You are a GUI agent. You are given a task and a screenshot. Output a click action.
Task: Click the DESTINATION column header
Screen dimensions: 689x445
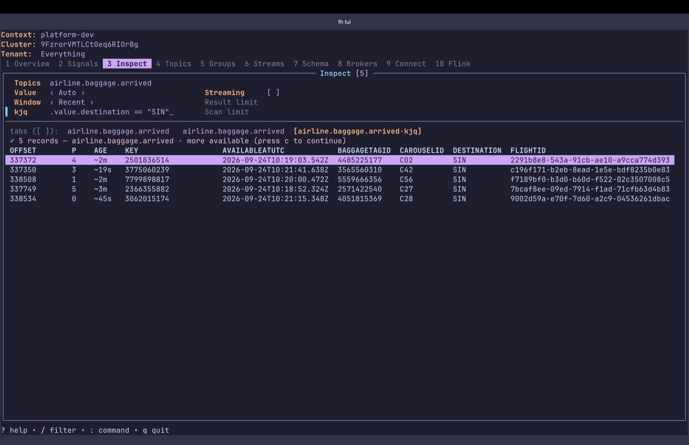(477, 150)
